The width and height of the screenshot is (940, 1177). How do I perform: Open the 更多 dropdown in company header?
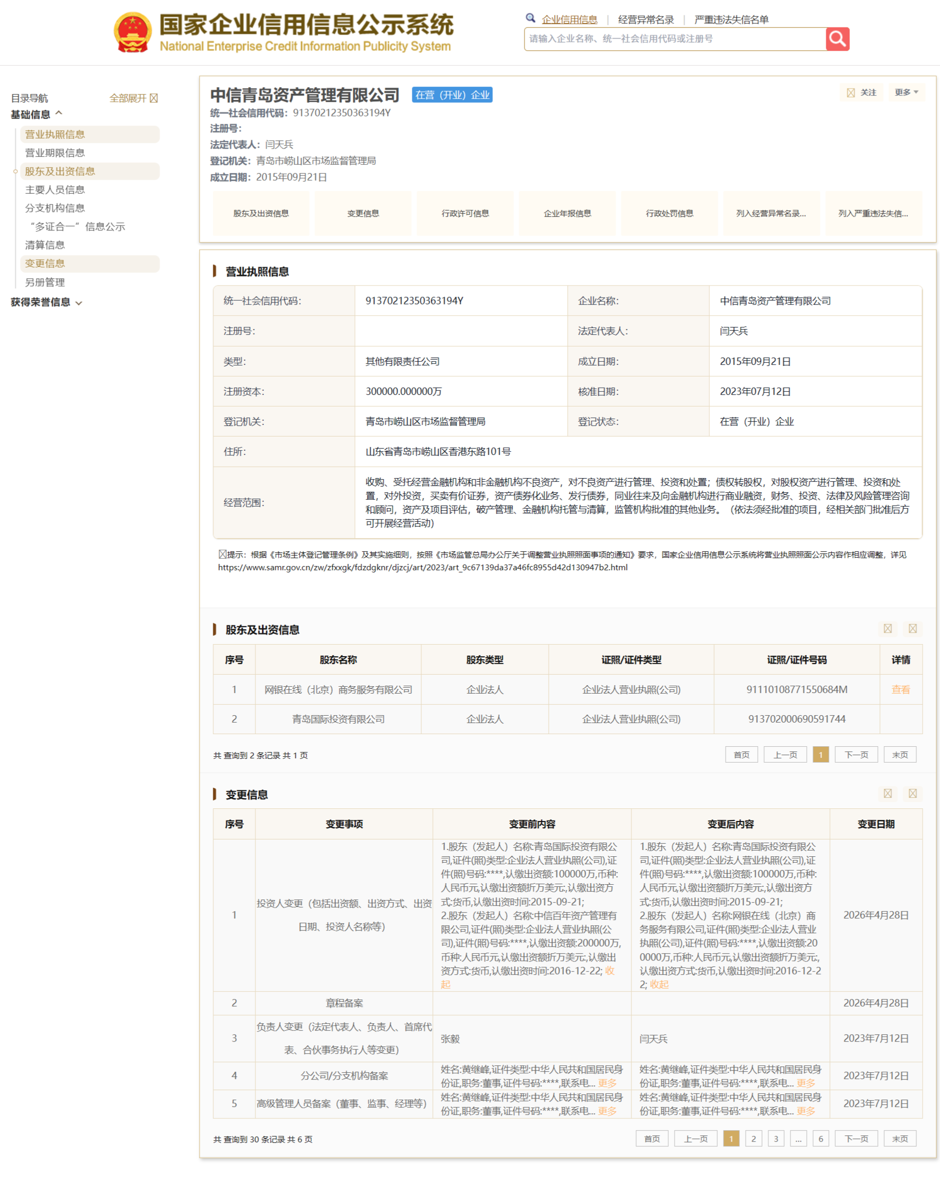point(907,92)
